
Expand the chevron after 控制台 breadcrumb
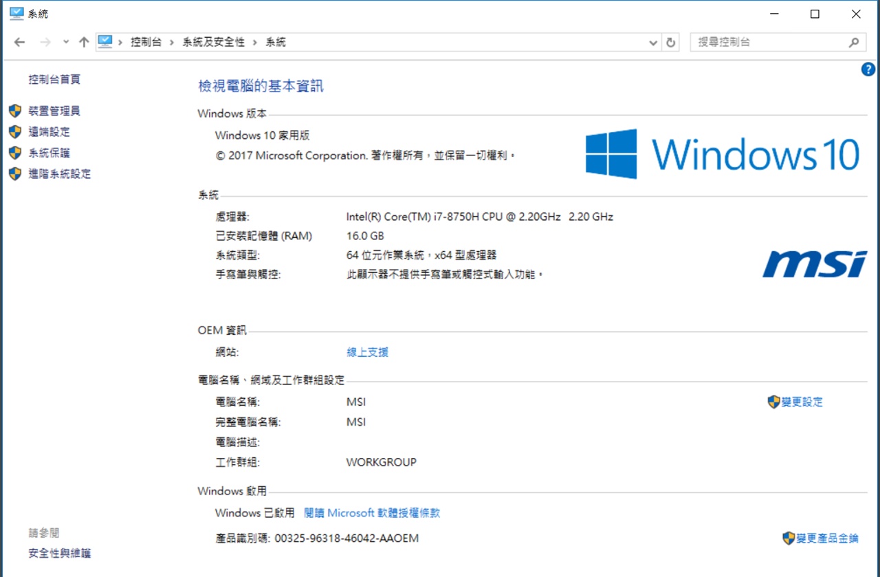click(x=171, y=42)
